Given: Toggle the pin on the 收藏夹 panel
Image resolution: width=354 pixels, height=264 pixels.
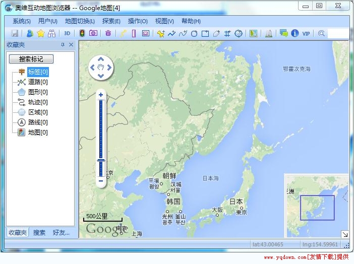Looking at the screenshot, I should click(x=63, y=45).
